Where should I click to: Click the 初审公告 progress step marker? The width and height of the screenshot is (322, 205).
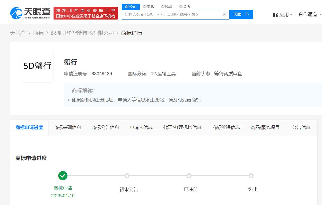pyautogui.click(x=127, y=176)
